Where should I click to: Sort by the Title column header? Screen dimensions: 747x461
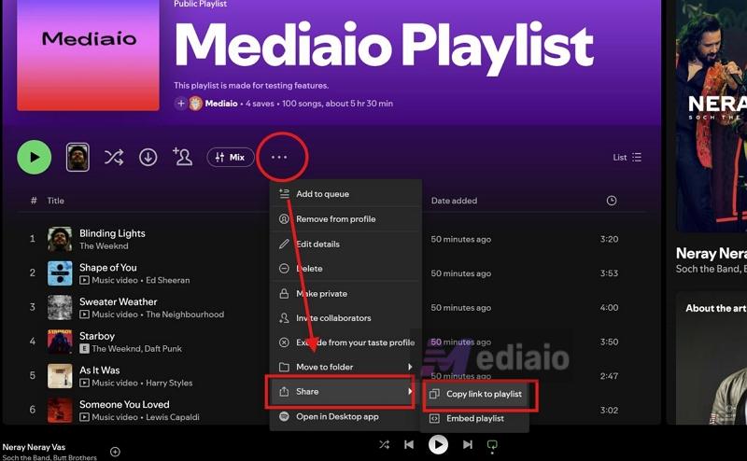pos(56,201)
